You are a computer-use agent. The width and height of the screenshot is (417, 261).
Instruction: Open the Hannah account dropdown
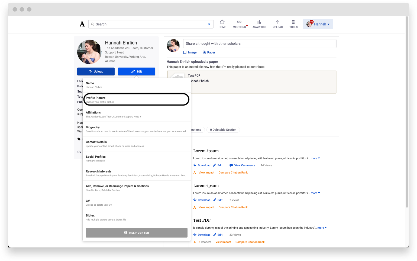point(318,24)
